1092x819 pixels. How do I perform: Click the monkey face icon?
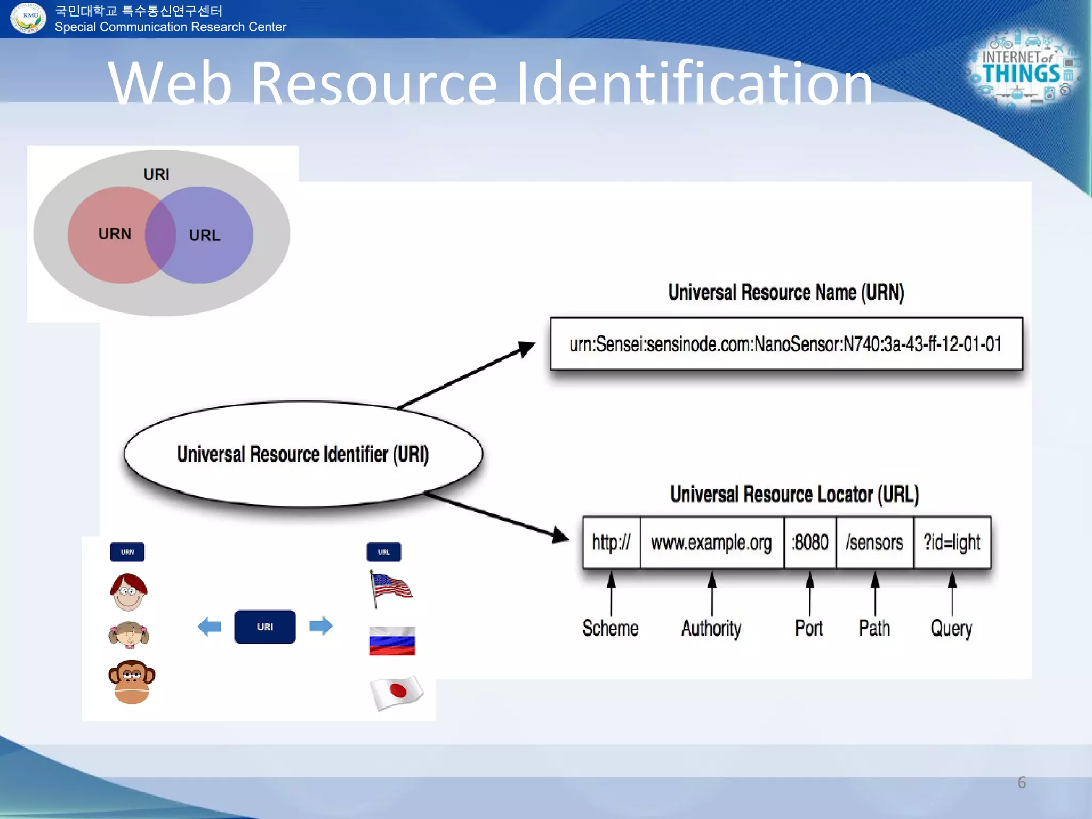pyautogui.click(x=132, y=682)
